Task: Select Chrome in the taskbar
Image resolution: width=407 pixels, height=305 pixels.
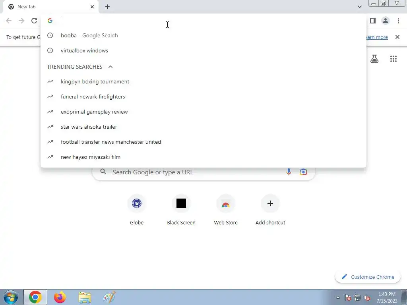Action: [x=35, y=297]
